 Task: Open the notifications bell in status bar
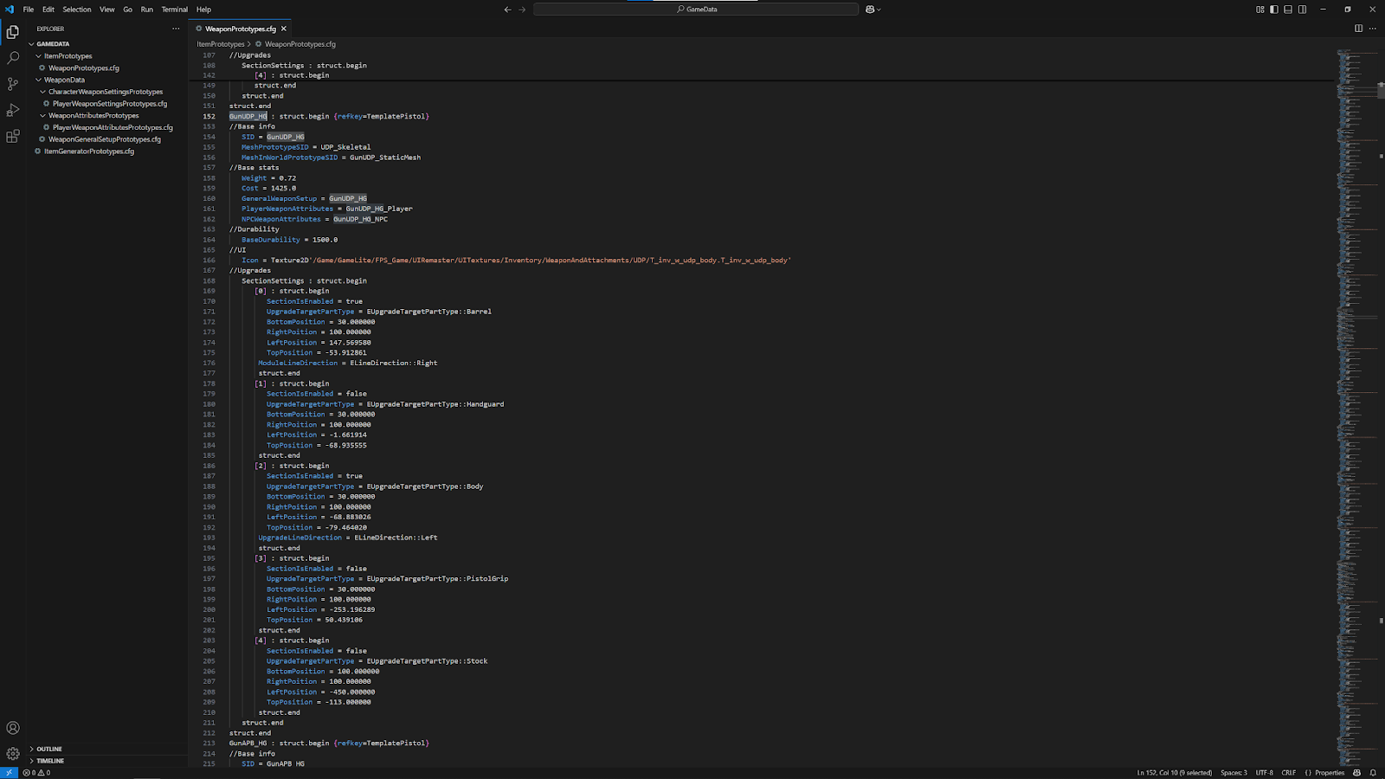pyautogui.click(x=1373, y=773)
